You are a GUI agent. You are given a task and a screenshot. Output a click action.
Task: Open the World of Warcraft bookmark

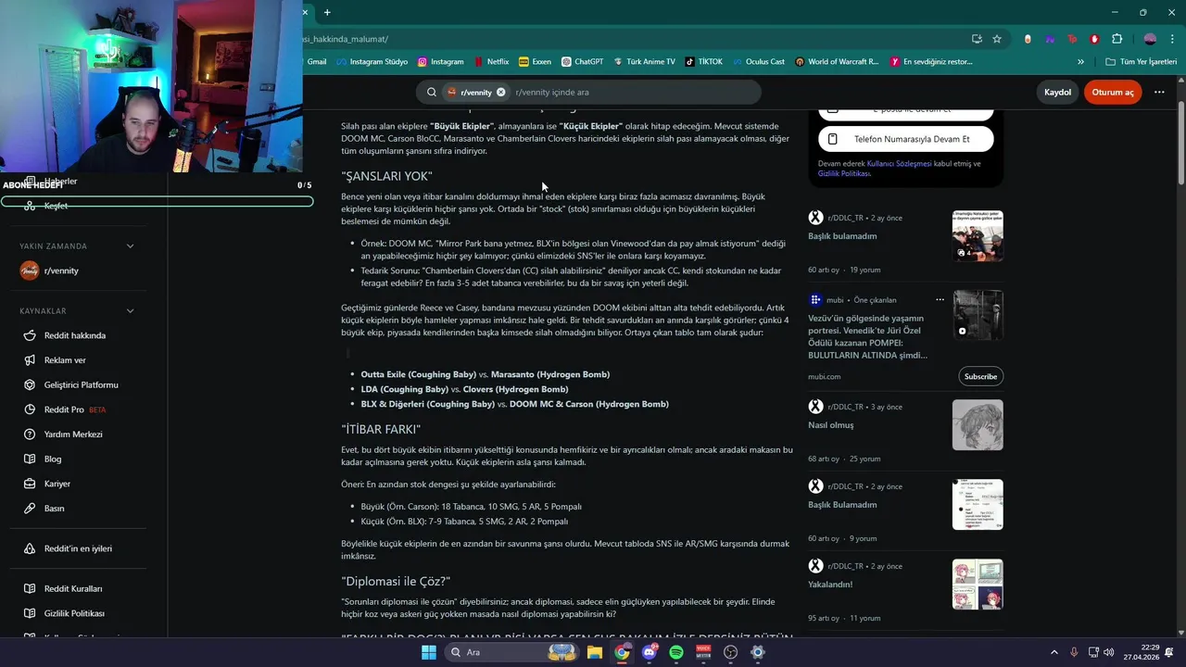point(837,62)
